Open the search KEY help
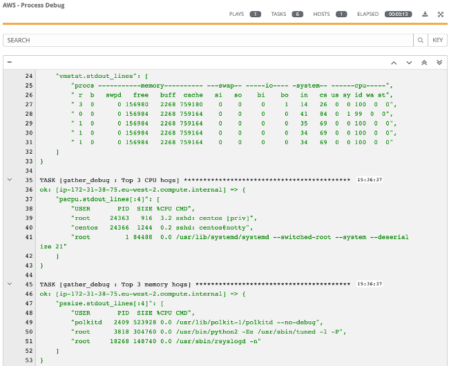The width and height of the screenshot is (449, 366). pos(437,41)
